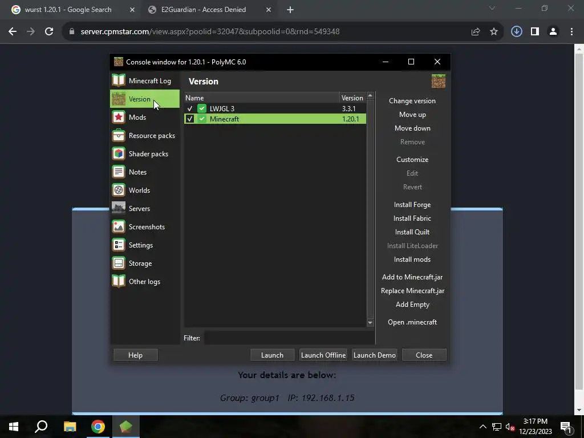The image size is (584, 438).
Task: Share this page icon in Chrome
Action: click(476, 32)
